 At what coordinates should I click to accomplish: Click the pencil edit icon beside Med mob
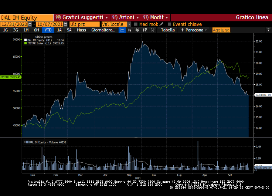coord(161,24)
